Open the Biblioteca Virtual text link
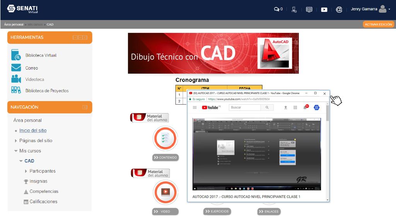The image size is (396, 223). 41,55
